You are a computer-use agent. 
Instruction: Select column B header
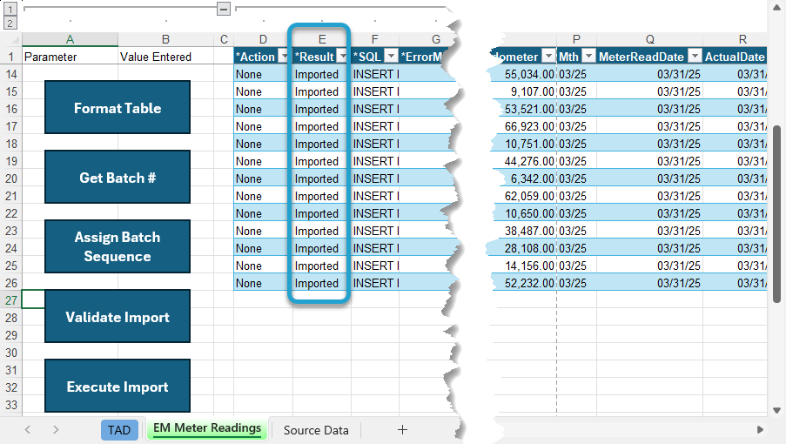pos(165,39)
